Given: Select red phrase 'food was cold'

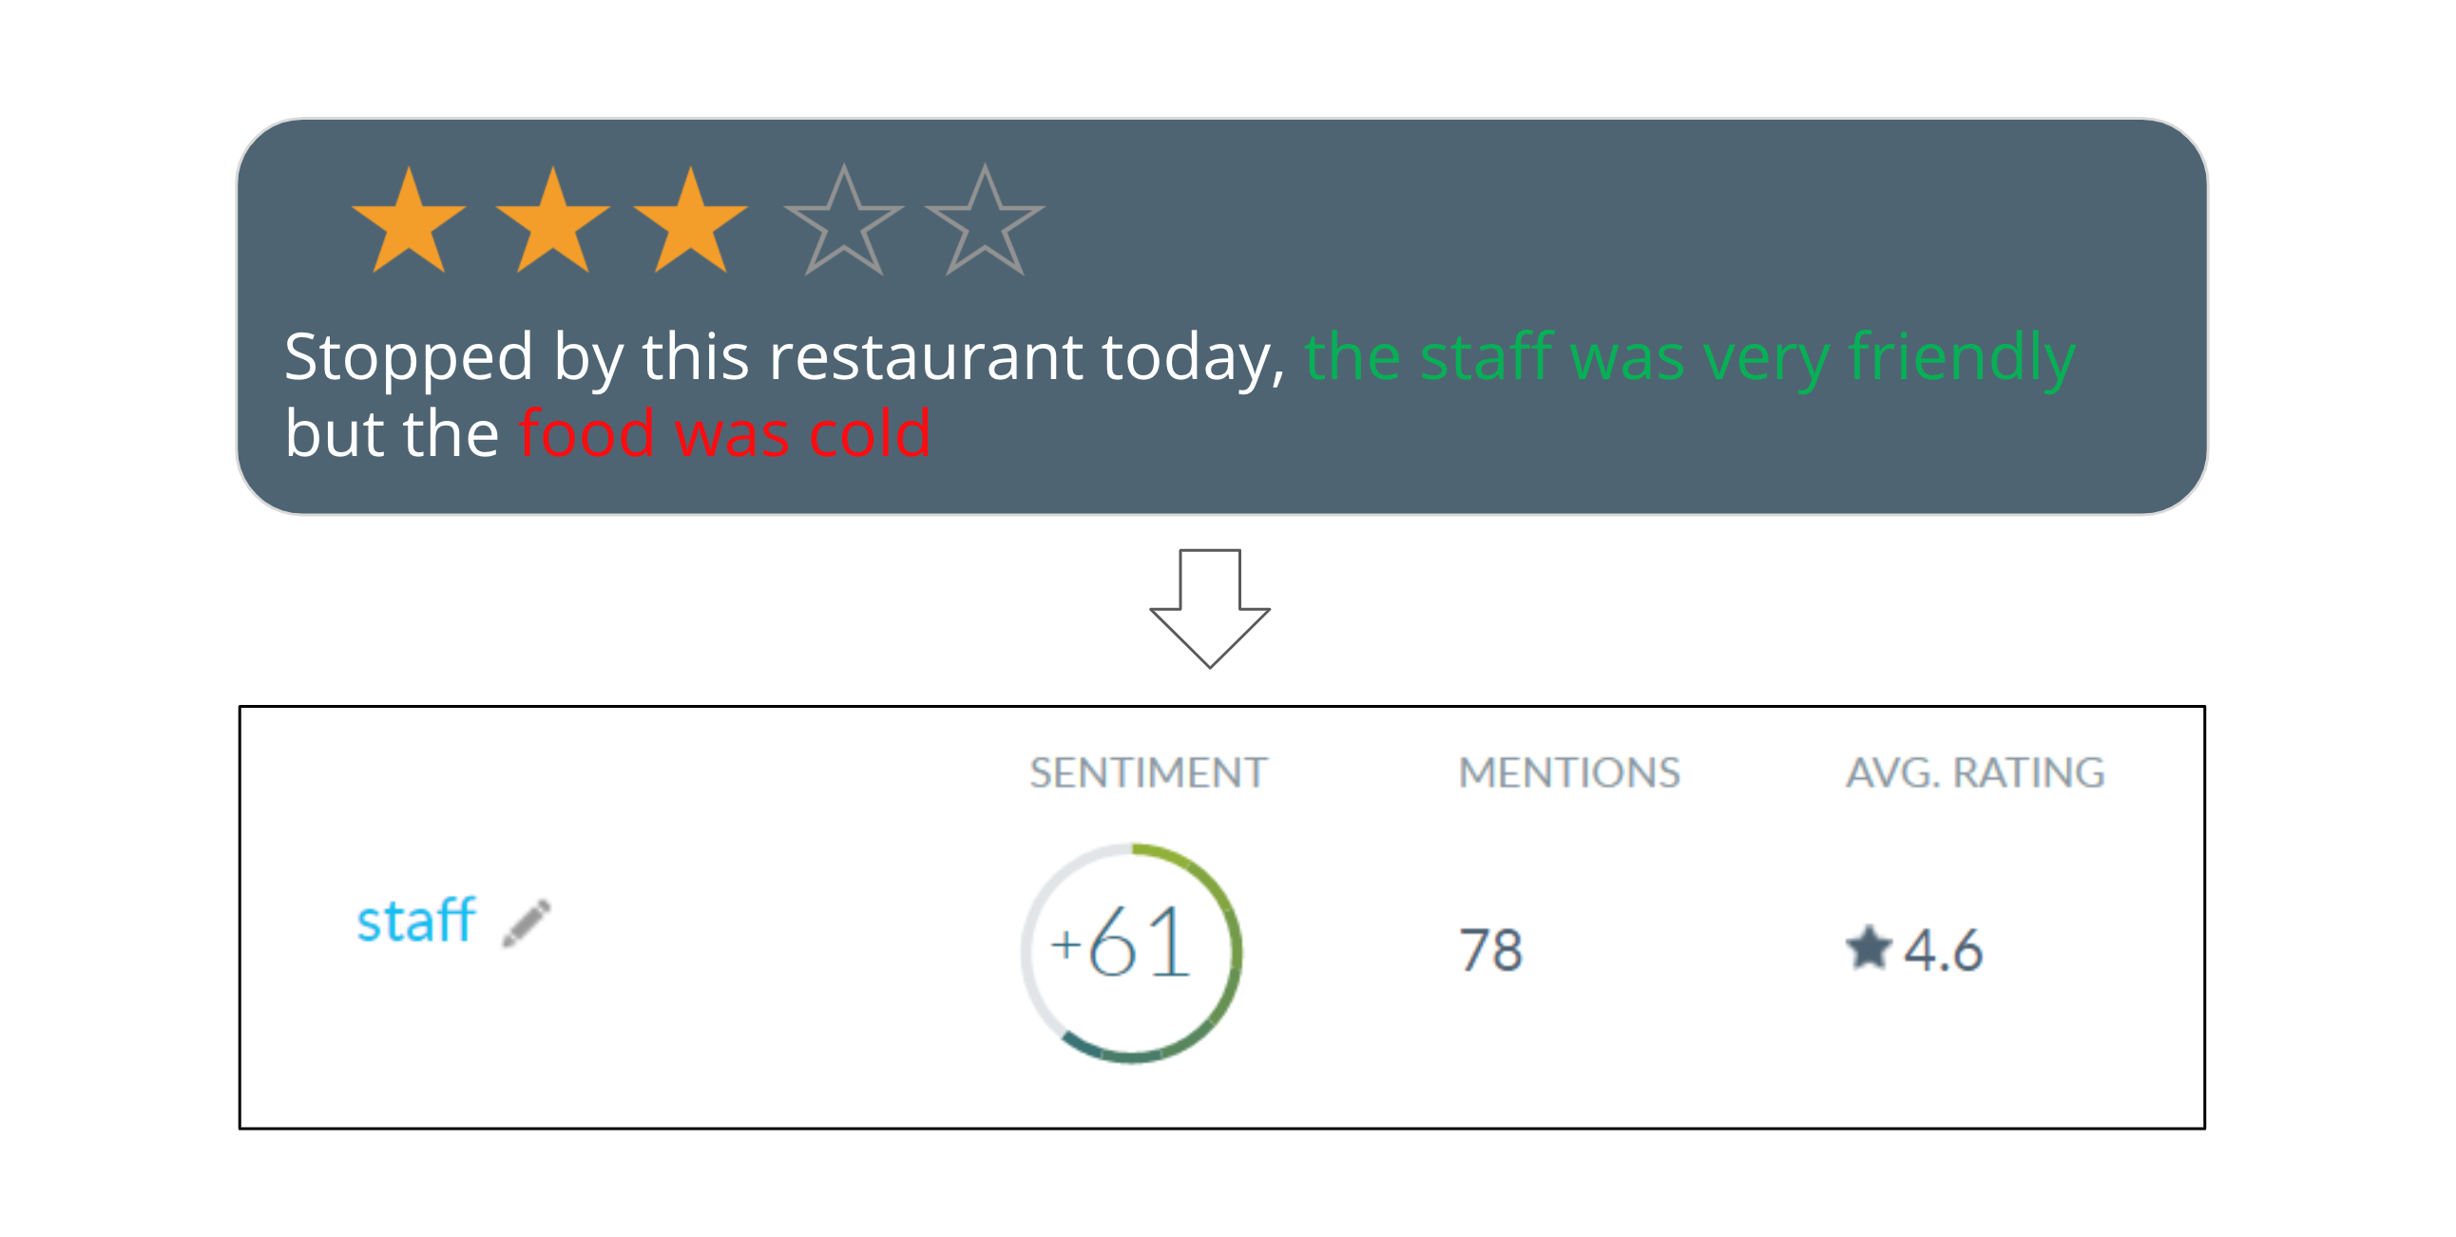Looking at the screenshot, I should click(x=724, y=433).
